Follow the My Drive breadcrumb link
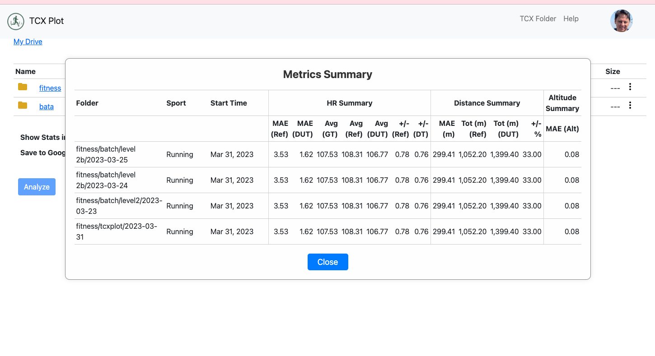655x356 pixels. coord(28,42)
